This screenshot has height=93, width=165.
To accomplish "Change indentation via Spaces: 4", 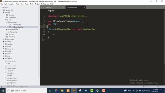I will click(146, 87).
